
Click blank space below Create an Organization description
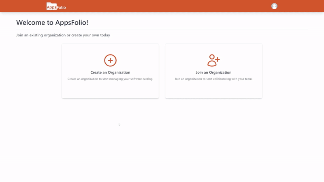pyautogui.click(x=110, y=90)
